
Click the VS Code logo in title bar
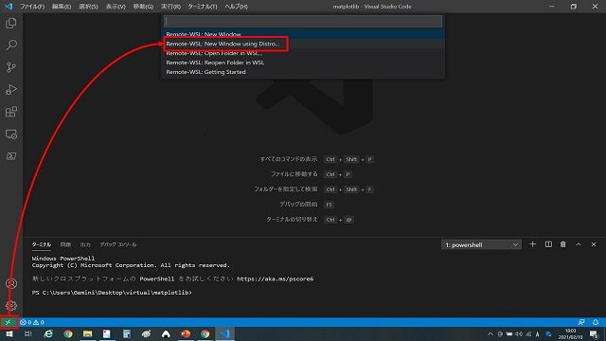pos(9,7)
